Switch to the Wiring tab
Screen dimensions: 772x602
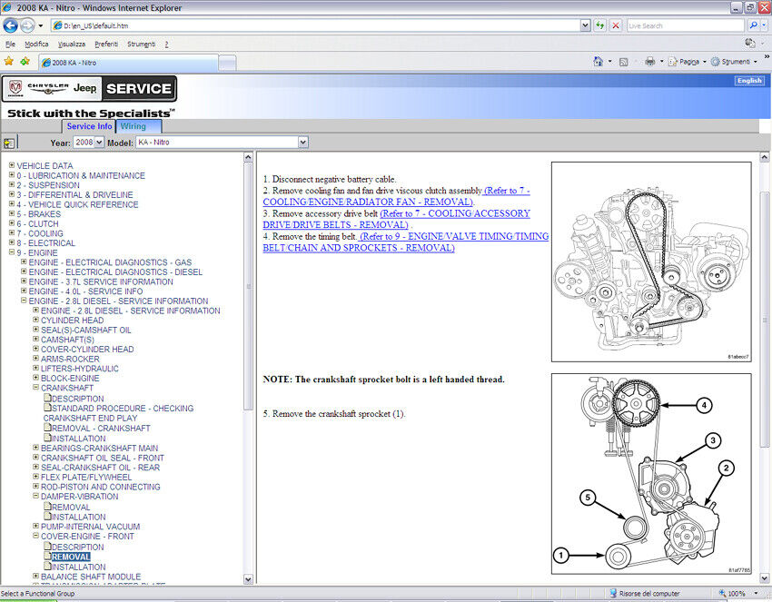(133, 126)
